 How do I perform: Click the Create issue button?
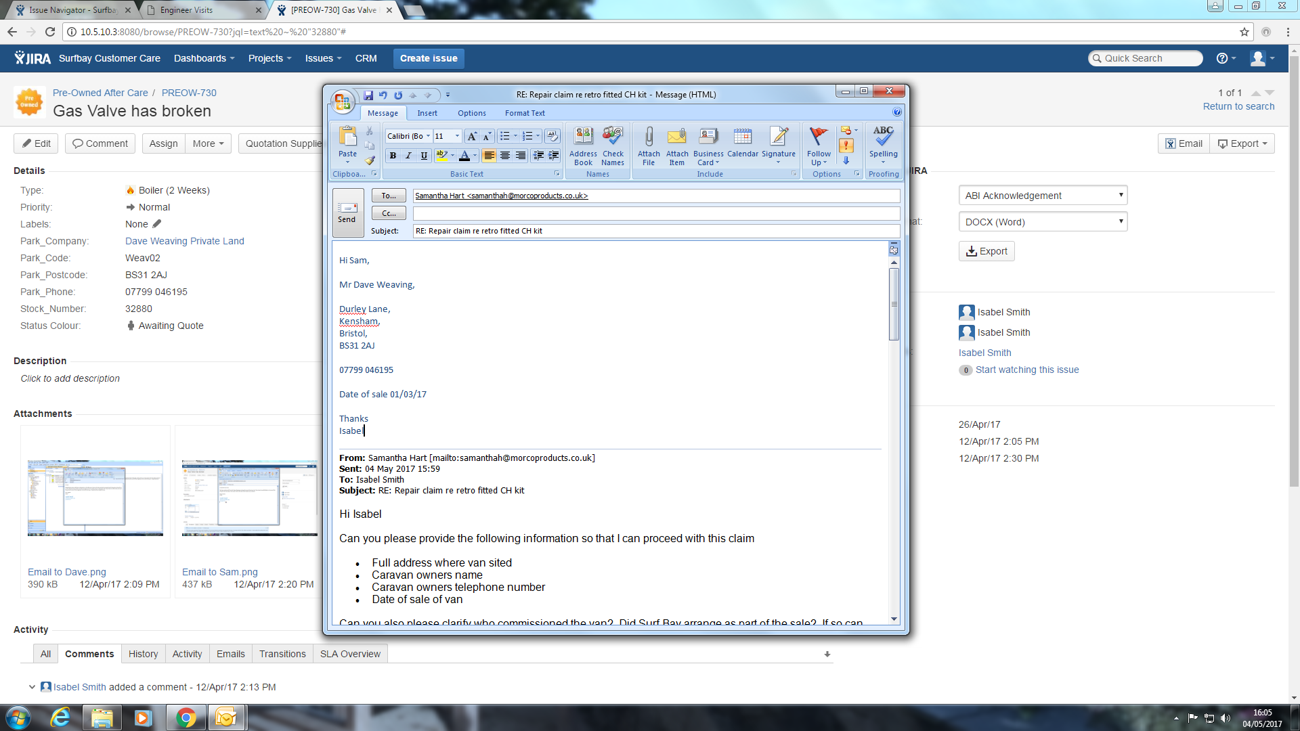coord(428,58)
